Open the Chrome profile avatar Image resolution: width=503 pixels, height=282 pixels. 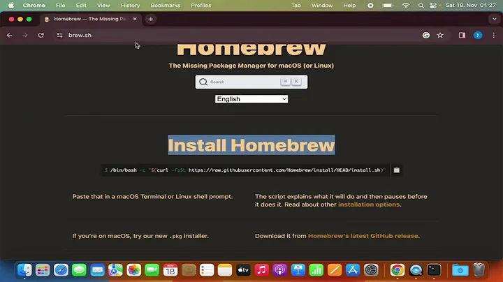point(478,35)
